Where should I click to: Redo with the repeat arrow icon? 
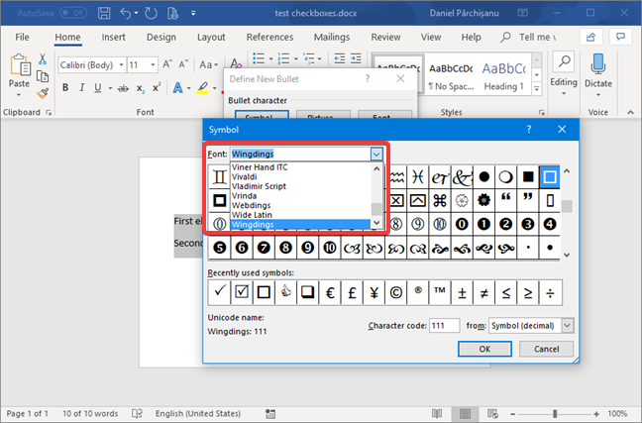pos(151,13)
